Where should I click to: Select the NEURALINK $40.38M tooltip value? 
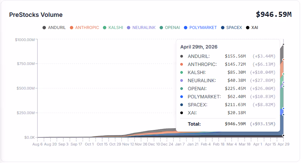tap(237, 80)
